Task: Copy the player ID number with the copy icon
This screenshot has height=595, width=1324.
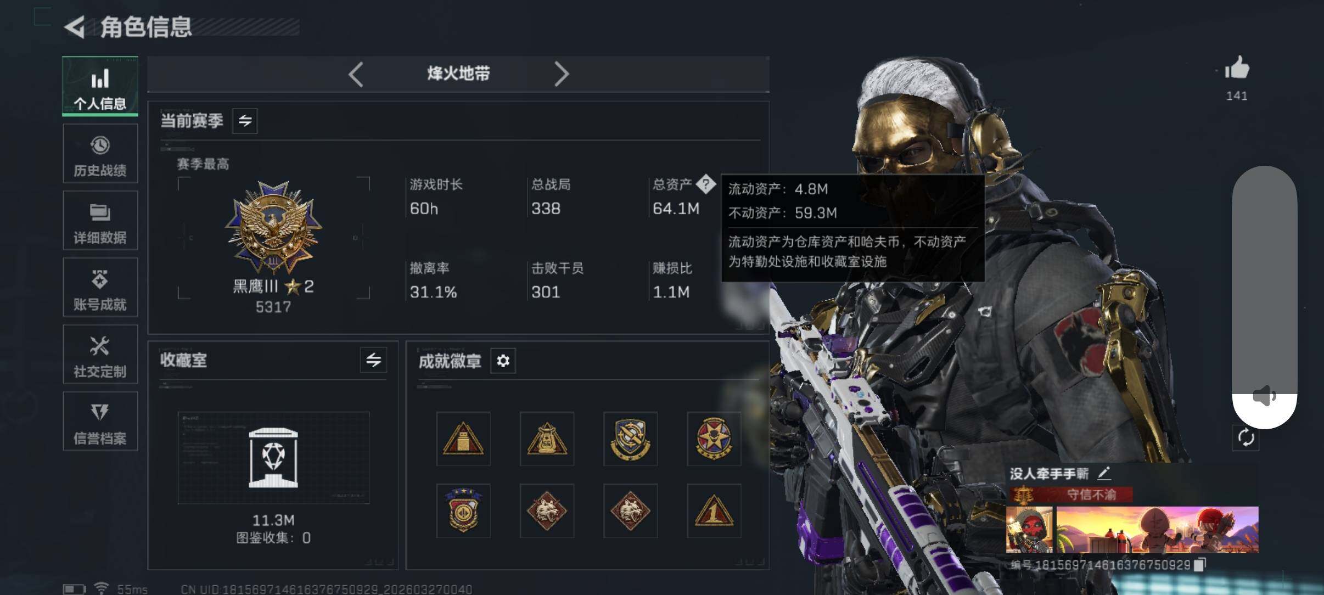Action: (x=1200, y=565)
